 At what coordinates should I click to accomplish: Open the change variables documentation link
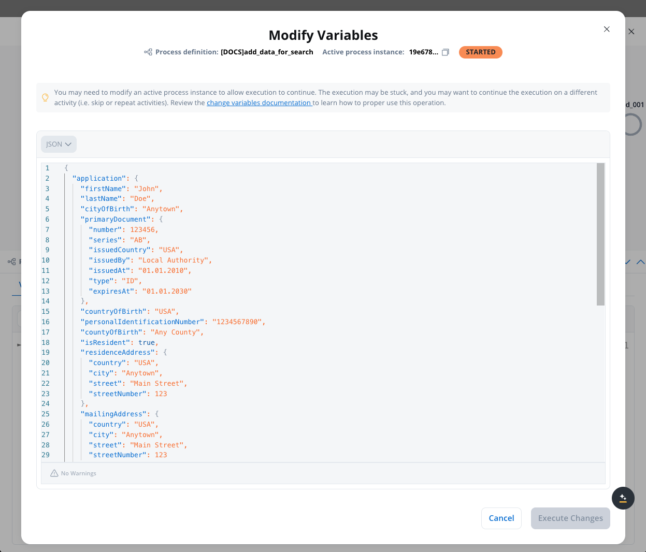(259, 103)
